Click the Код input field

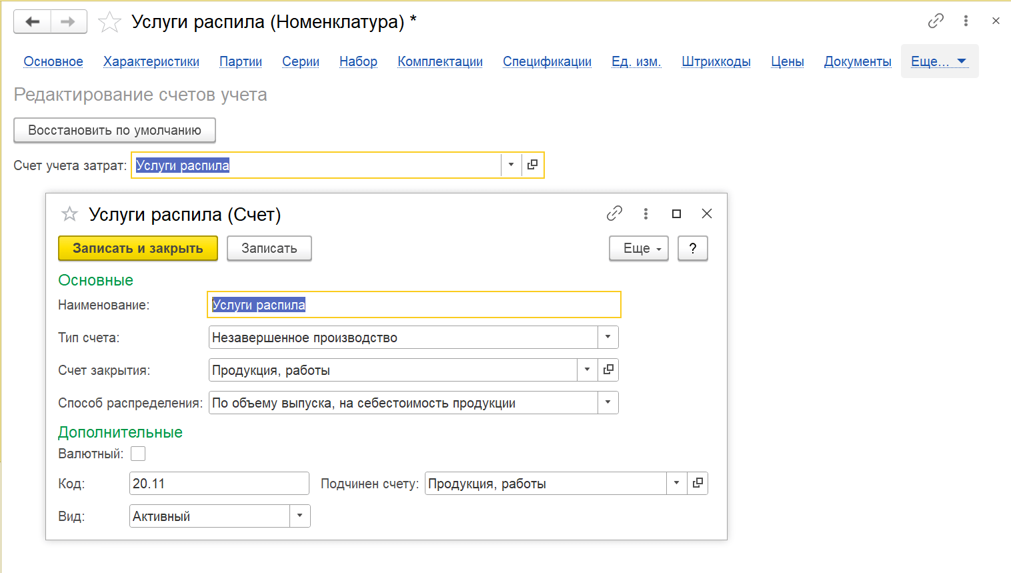tap(219, 484)
